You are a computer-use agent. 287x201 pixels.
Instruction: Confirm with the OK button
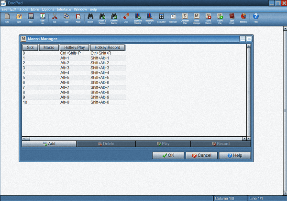coord(168,155)
